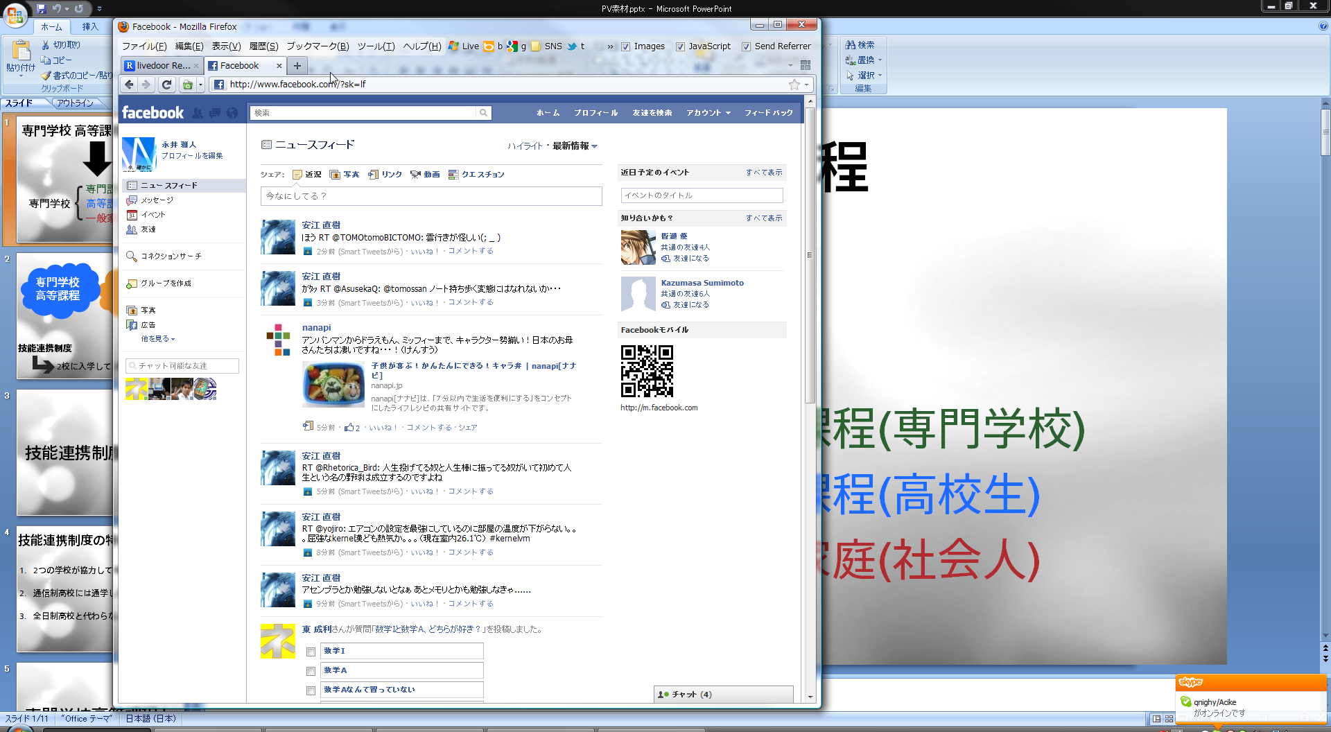Image resolution: width=1331 pixels, height=732 pixels.
Task: Click the Firefox URL address bar
Action: 505,85
